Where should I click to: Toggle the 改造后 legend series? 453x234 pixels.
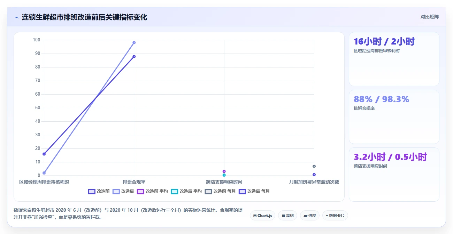click(123, 191)
